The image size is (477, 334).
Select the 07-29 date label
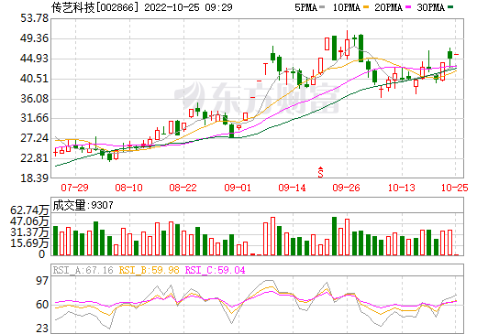coord(74,188)
